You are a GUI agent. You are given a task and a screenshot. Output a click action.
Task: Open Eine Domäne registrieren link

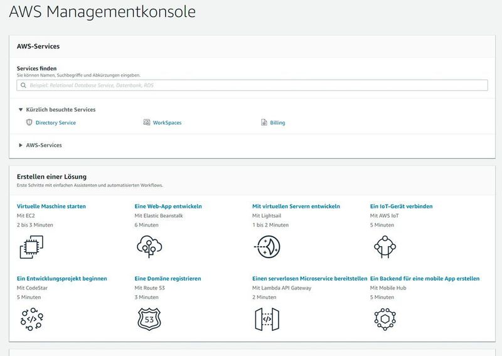pos(168,279)
